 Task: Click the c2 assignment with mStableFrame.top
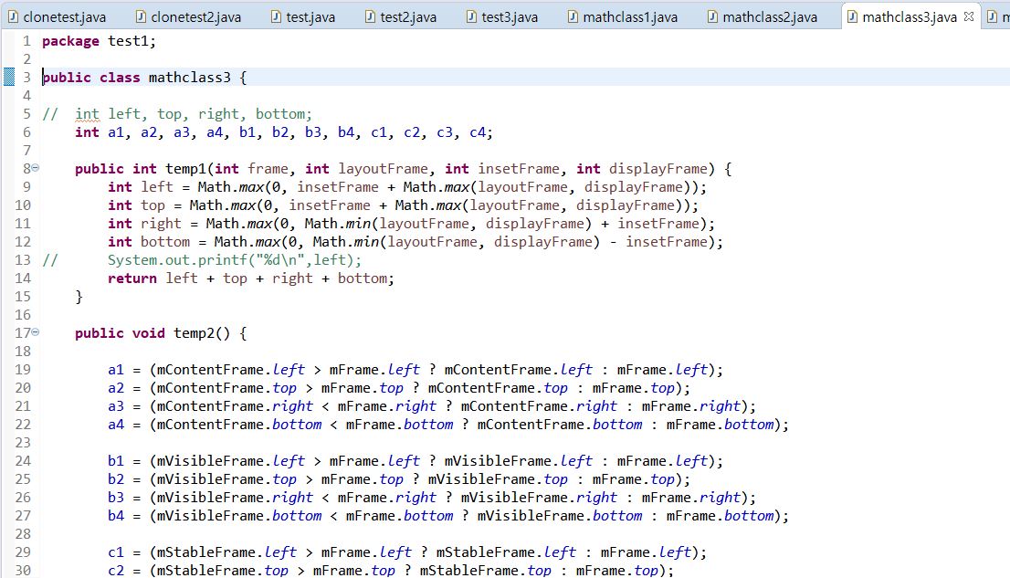391,571
